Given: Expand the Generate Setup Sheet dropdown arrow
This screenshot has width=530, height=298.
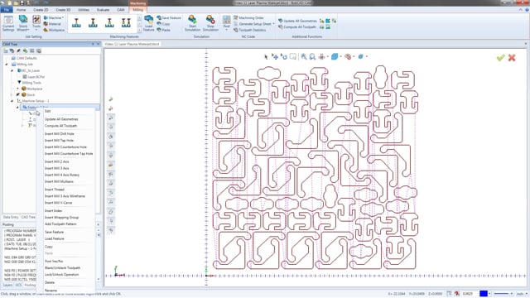Looking at the screenshot, I should (x=273, y=24).
